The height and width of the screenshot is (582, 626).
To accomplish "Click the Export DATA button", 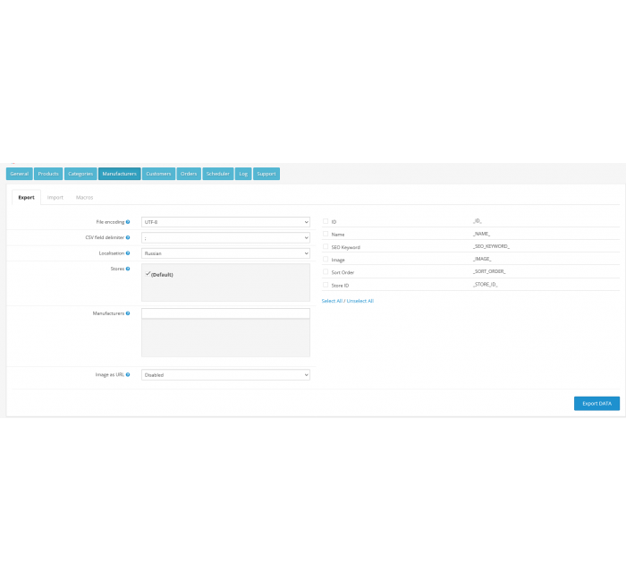I will click(596, 403).
